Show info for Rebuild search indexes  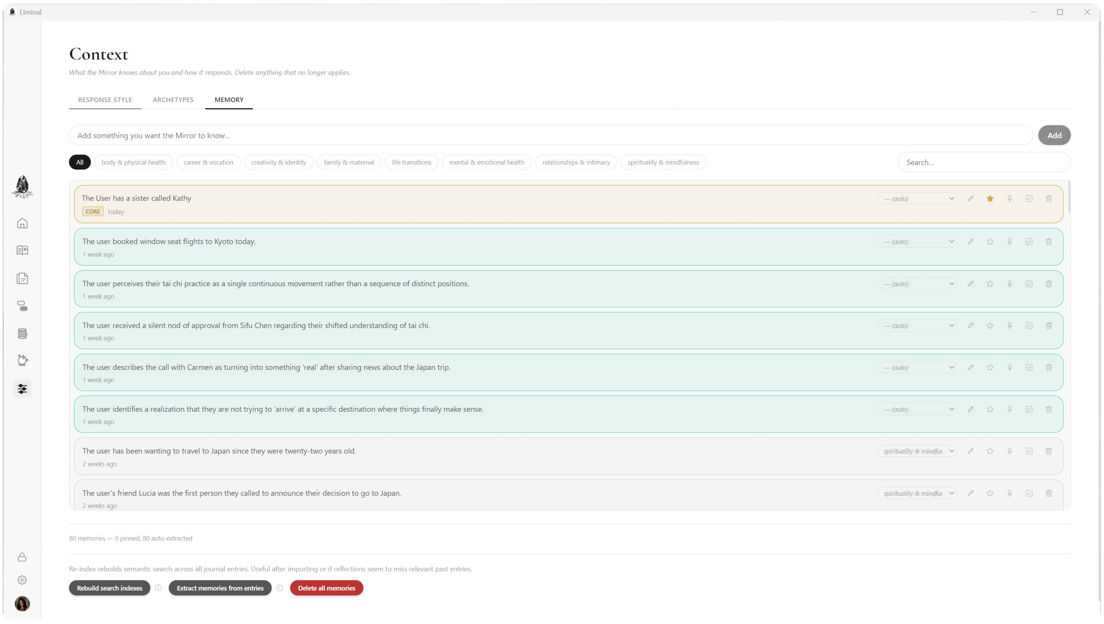tap(158, 588)
